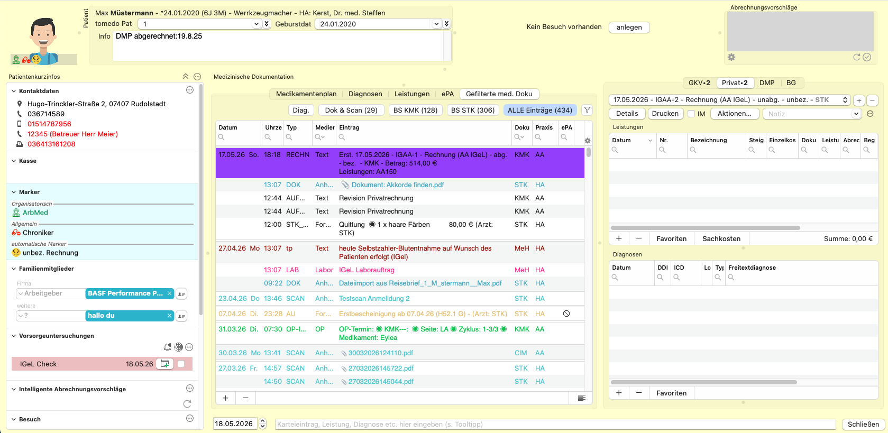
Task: Check the IGeL Check completion box
Action: click(181, 364)
